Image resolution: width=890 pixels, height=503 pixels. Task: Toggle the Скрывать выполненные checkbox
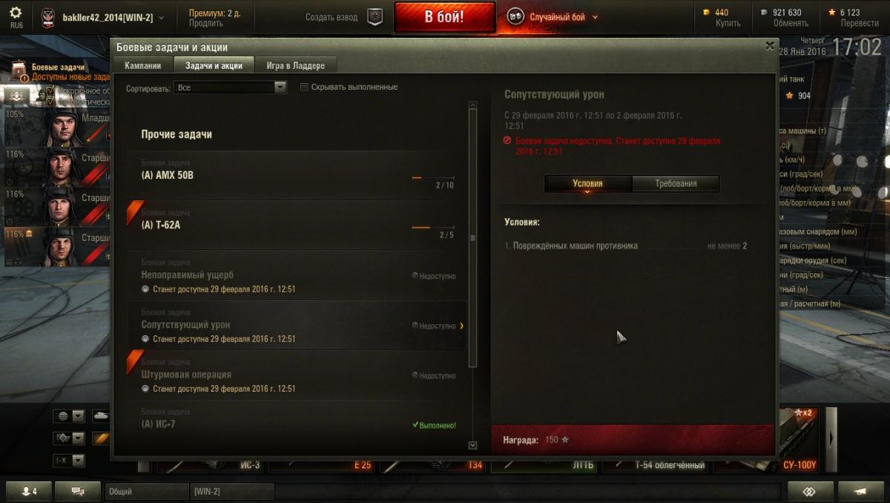(304, 87)
